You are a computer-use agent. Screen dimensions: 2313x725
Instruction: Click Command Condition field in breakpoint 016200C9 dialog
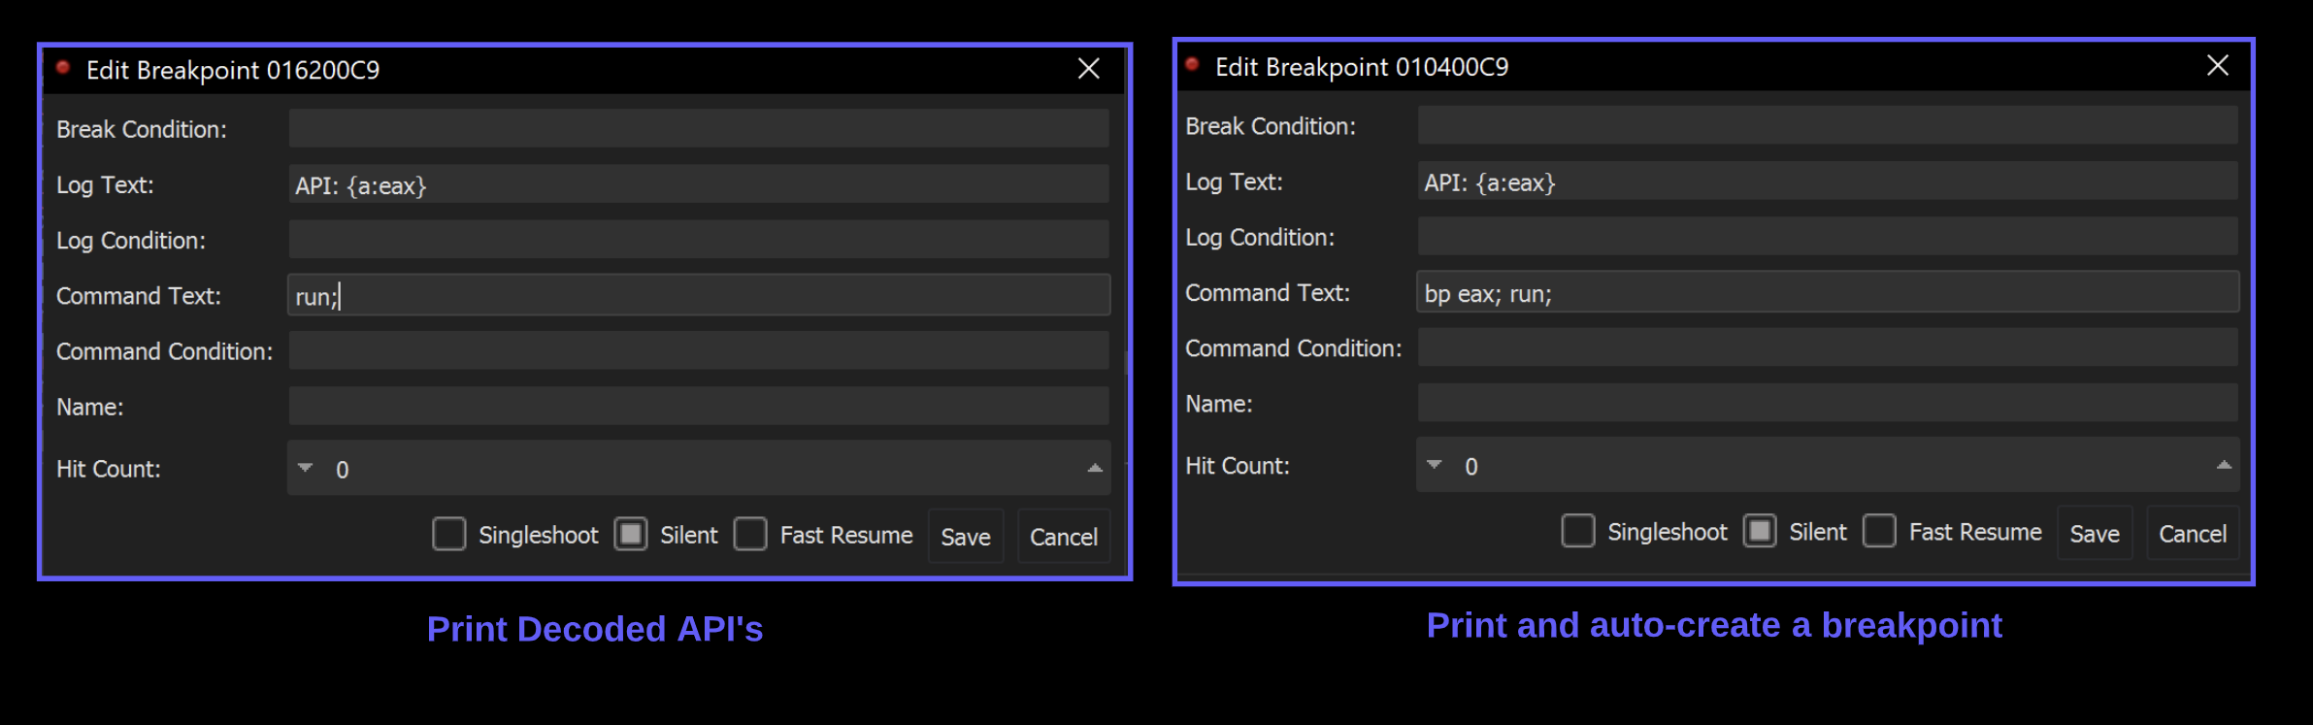click(x=699, y=350)
